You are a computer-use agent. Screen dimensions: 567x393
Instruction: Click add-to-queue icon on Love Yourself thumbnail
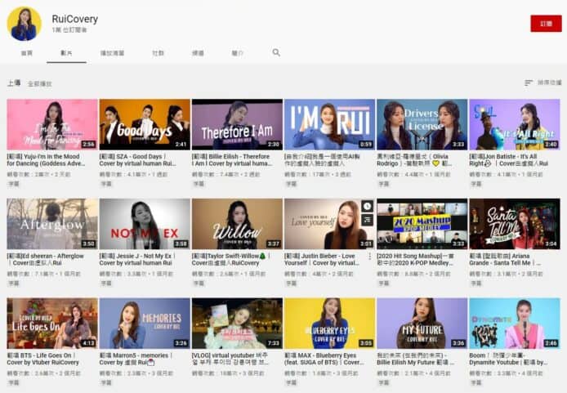(367, 218)
